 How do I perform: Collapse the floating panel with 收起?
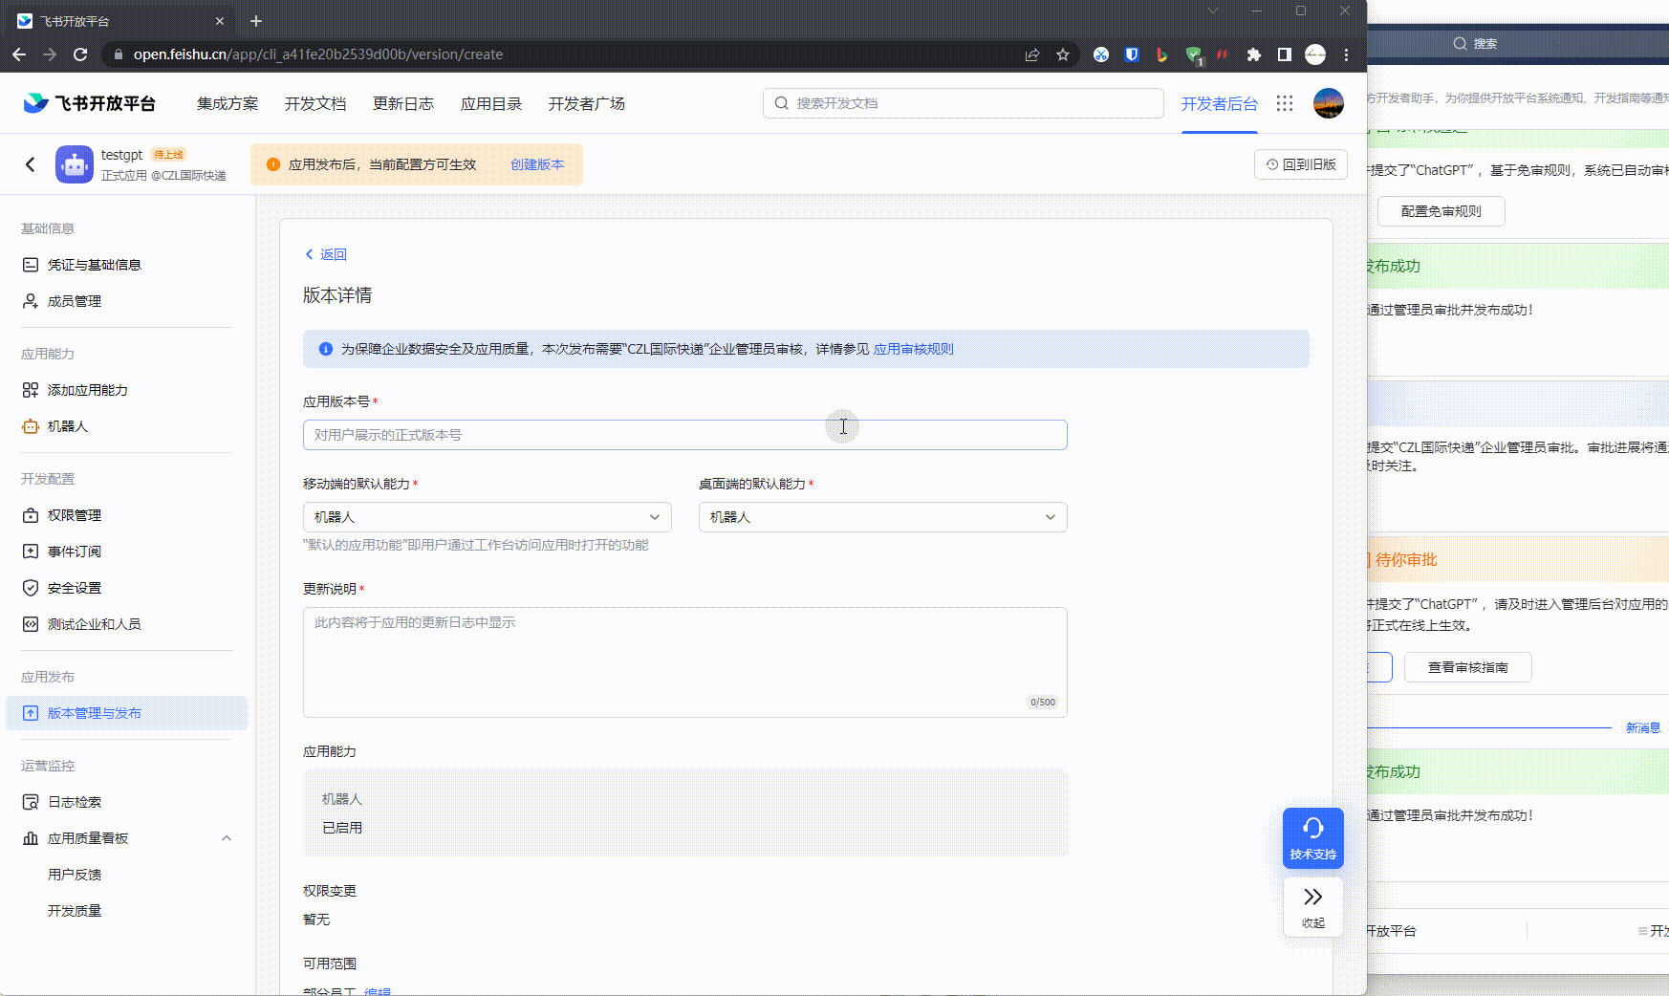[1313, 906]
